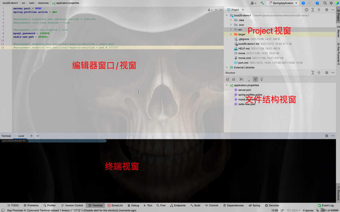Click the blue gauge icon beside the search icon
The image size is (340, 212).
pyautogui.click(x=317, y=3)
